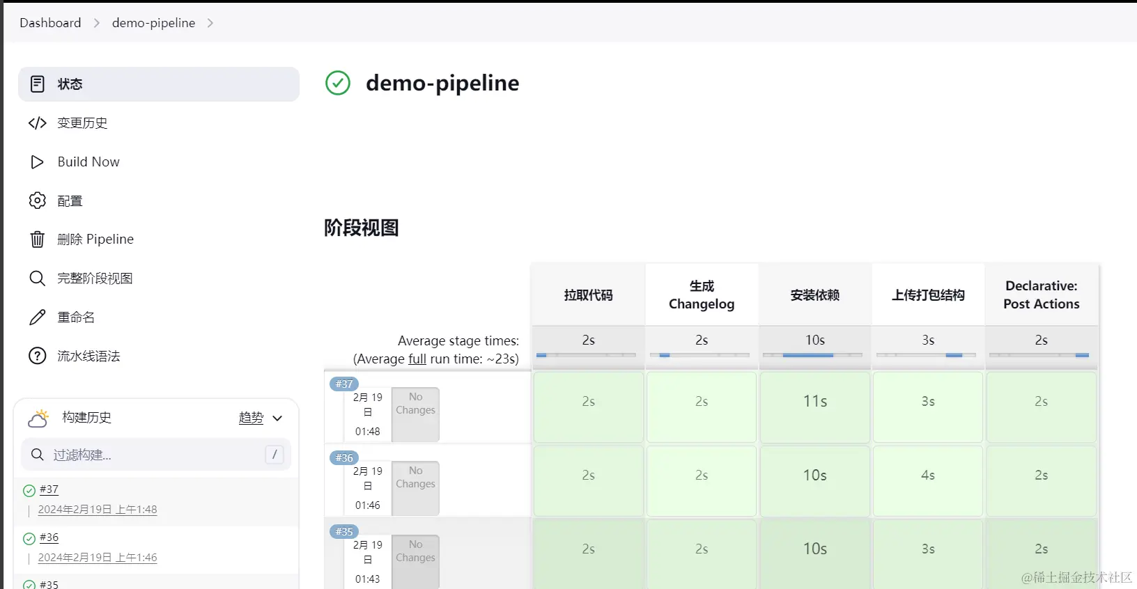Click the #36 badge in stage view
Viewport: 1137px width, 589px height.
tap(344, 457)
